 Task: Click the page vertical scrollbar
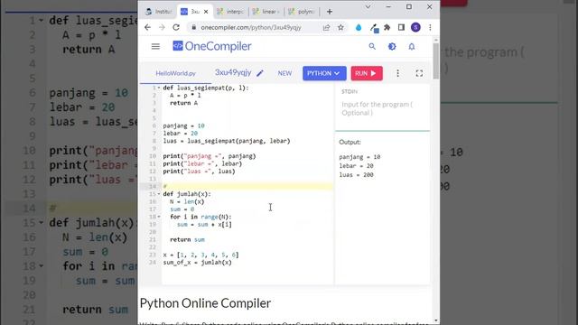coord(436,60)
